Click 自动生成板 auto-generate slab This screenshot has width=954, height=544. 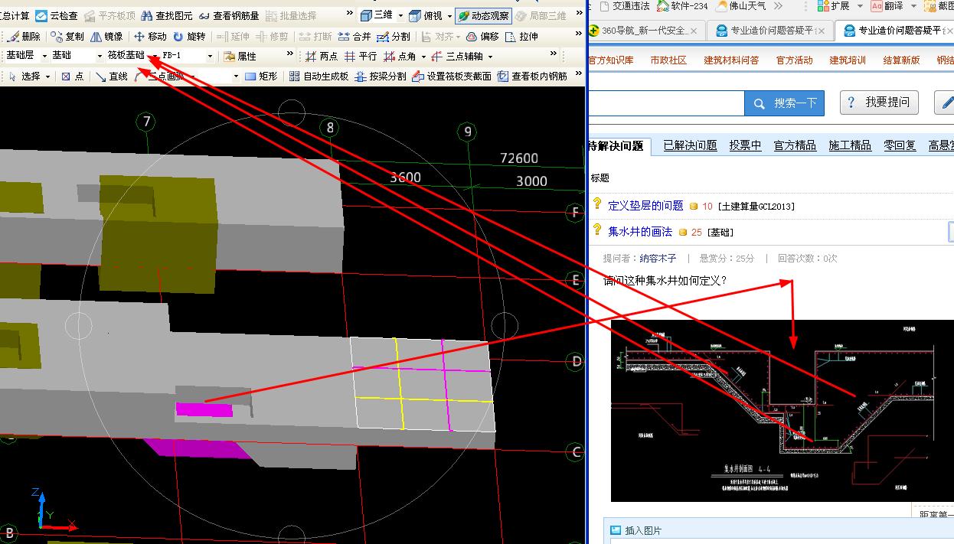(x=319, y=76)
